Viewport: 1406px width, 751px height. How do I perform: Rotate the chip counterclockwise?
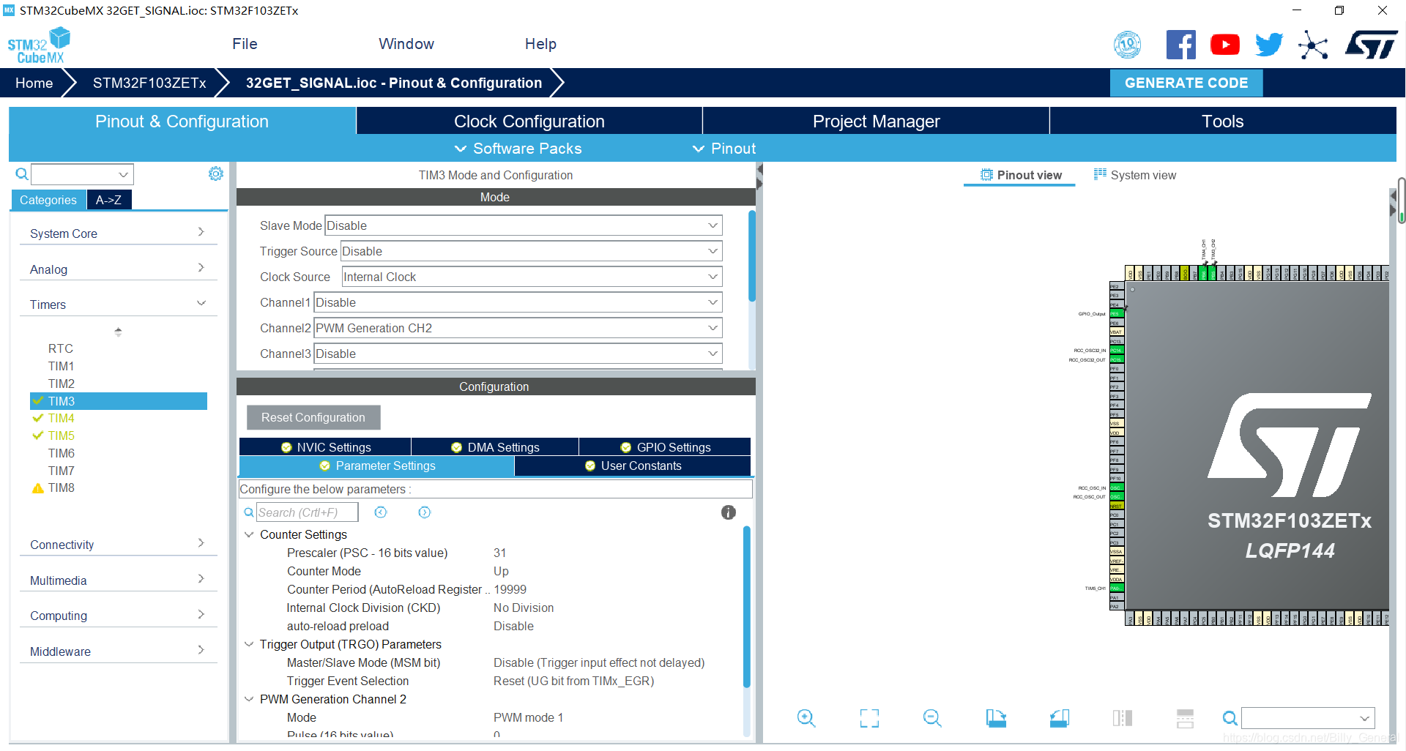tap(1059, 718)
